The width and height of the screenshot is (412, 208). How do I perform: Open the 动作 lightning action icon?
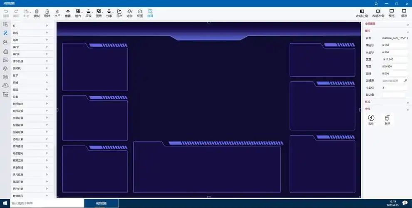tap(371, 118)
